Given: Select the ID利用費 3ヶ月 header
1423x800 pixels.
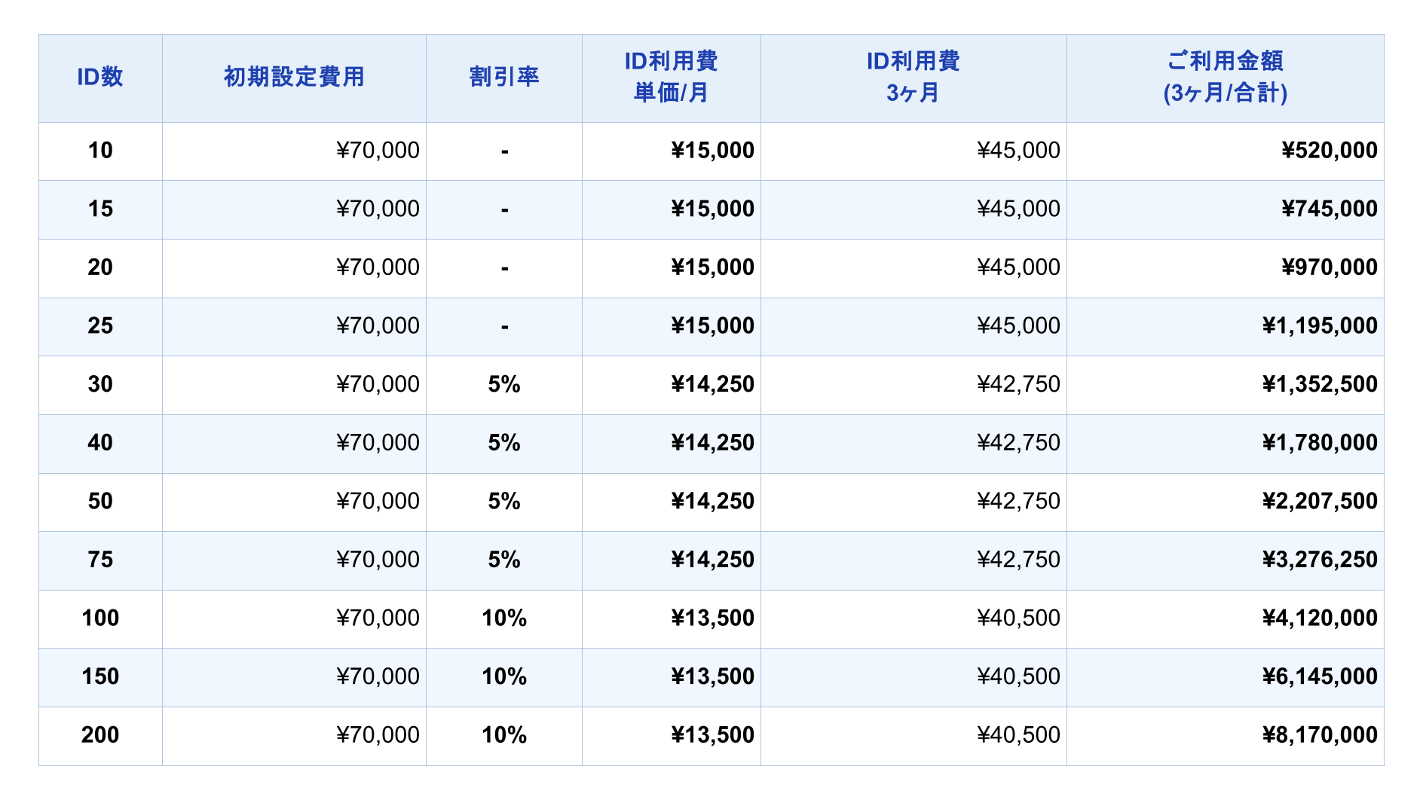Looking at the screenshot, I should pyautogui.click(x=913, y=77).
